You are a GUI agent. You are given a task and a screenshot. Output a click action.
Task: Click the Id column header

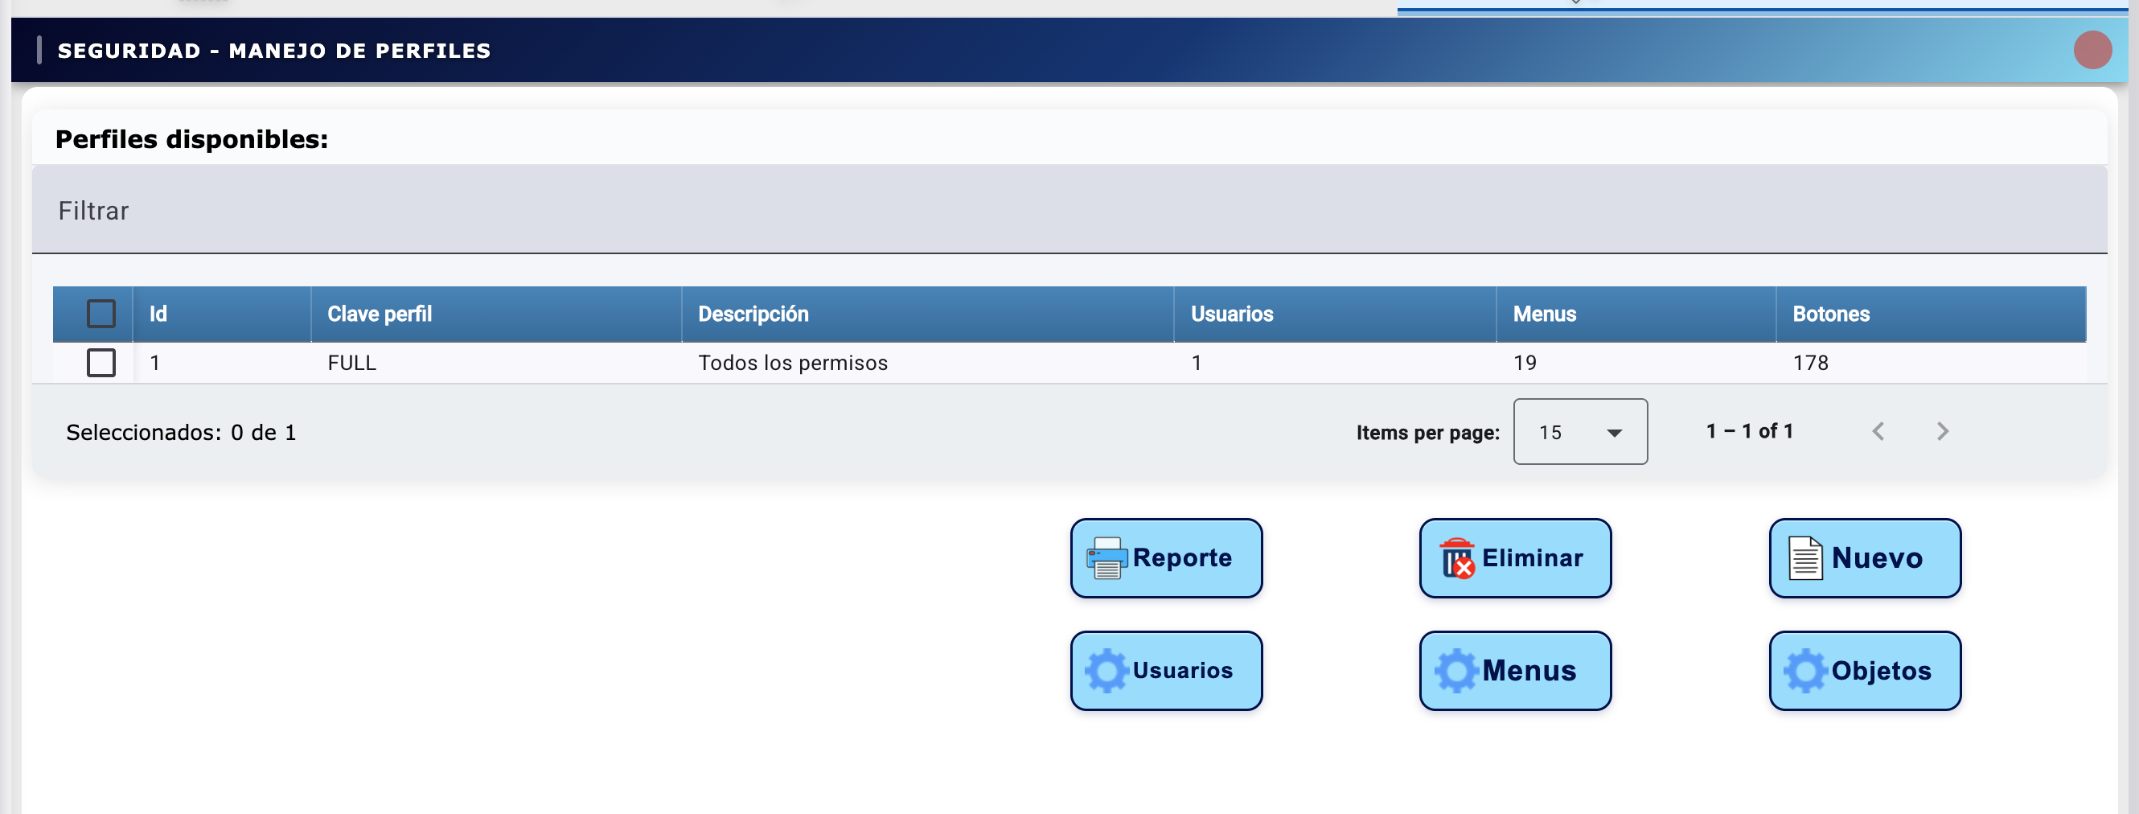[x=158, y=314]
